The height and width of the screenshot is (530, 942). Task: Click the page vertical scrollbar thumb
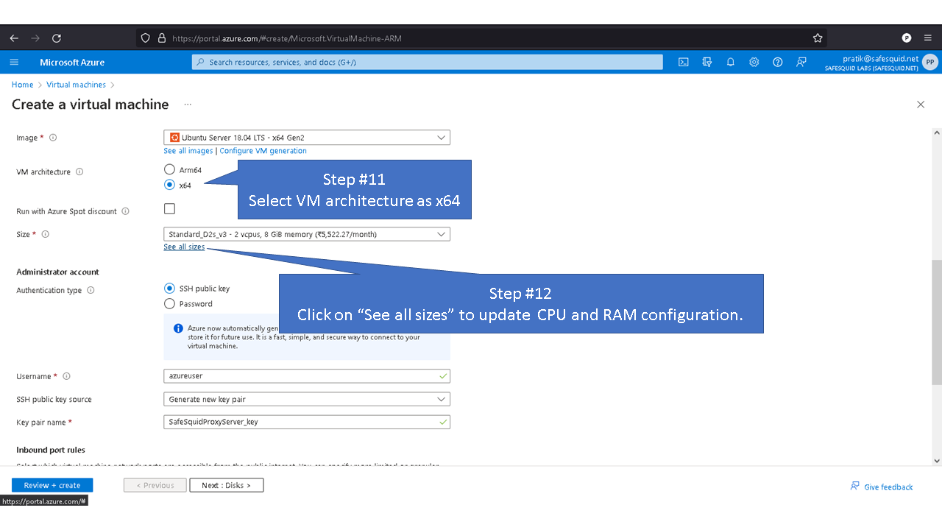pyautogui.click(x=936, y=321)
